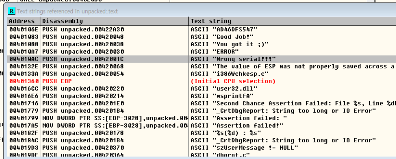Select the "szUserMessage != NULL" row

pyautogui.click(x=244, y=148)
